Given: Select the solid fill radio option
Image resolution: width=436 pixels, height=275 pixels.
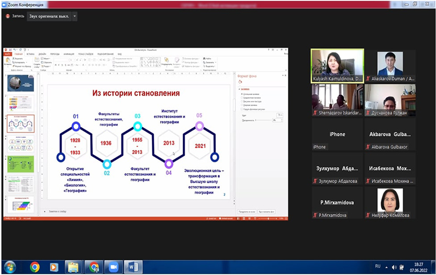Looking at the screenshot, I should (241, 94).
